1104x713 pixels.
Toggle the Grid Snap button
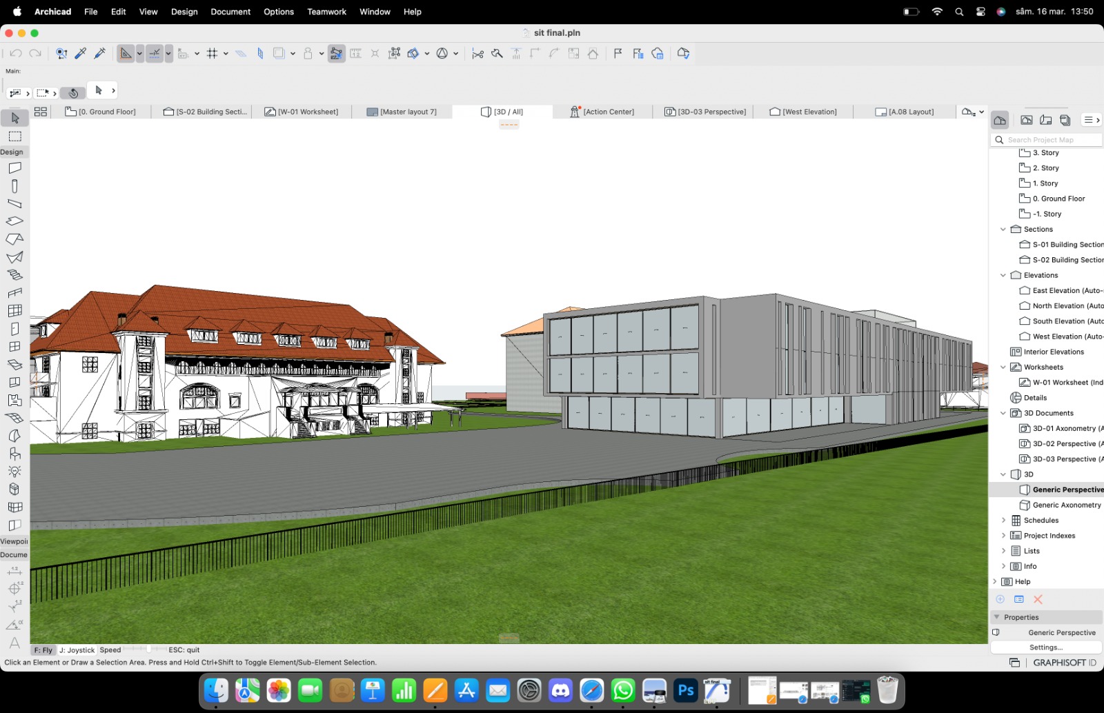click(213, 53)
